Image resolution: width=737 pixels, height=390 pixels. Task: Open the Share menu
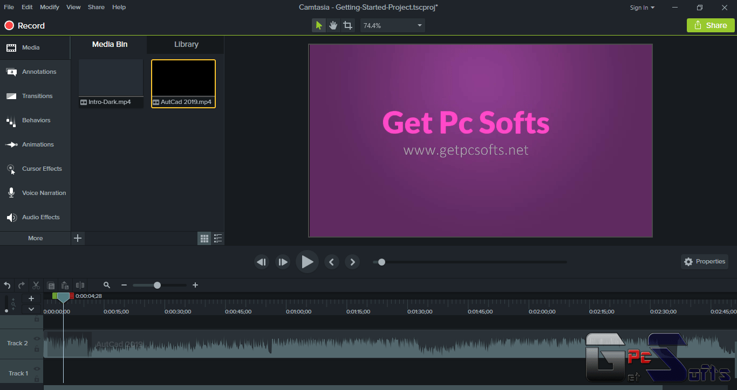tap(96, 7)
